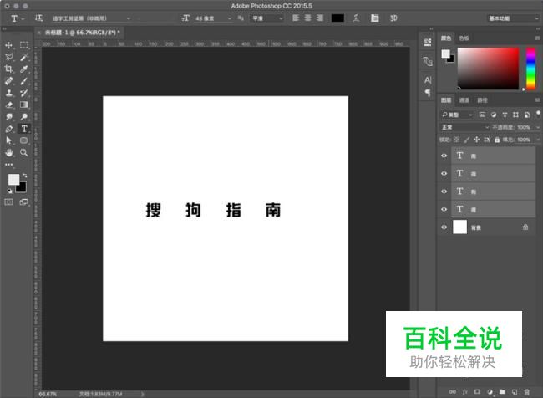Switch to the 通道 tab
Screen dimensions: 543x398
[464, 99]
